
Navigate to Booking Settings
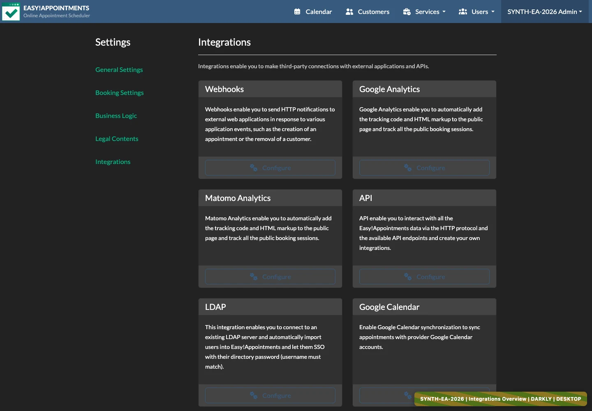tap(120, 92)
